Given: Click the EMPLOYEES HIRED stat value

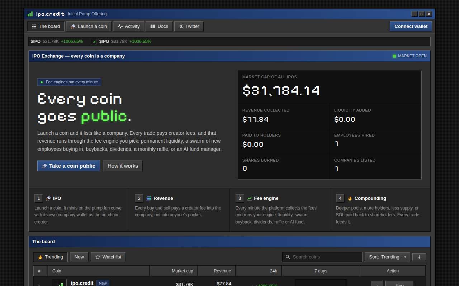Looking at the screenshot, I should click(336, 143).
